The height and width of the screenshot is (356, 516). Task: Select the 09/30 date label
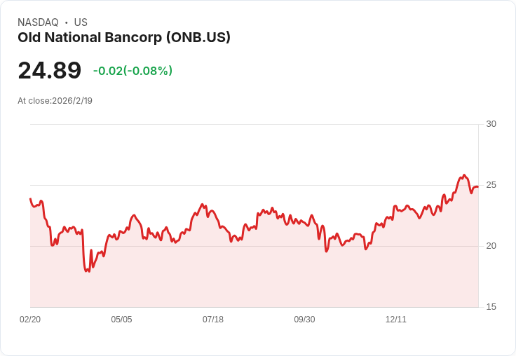click(x=304, y=320)
